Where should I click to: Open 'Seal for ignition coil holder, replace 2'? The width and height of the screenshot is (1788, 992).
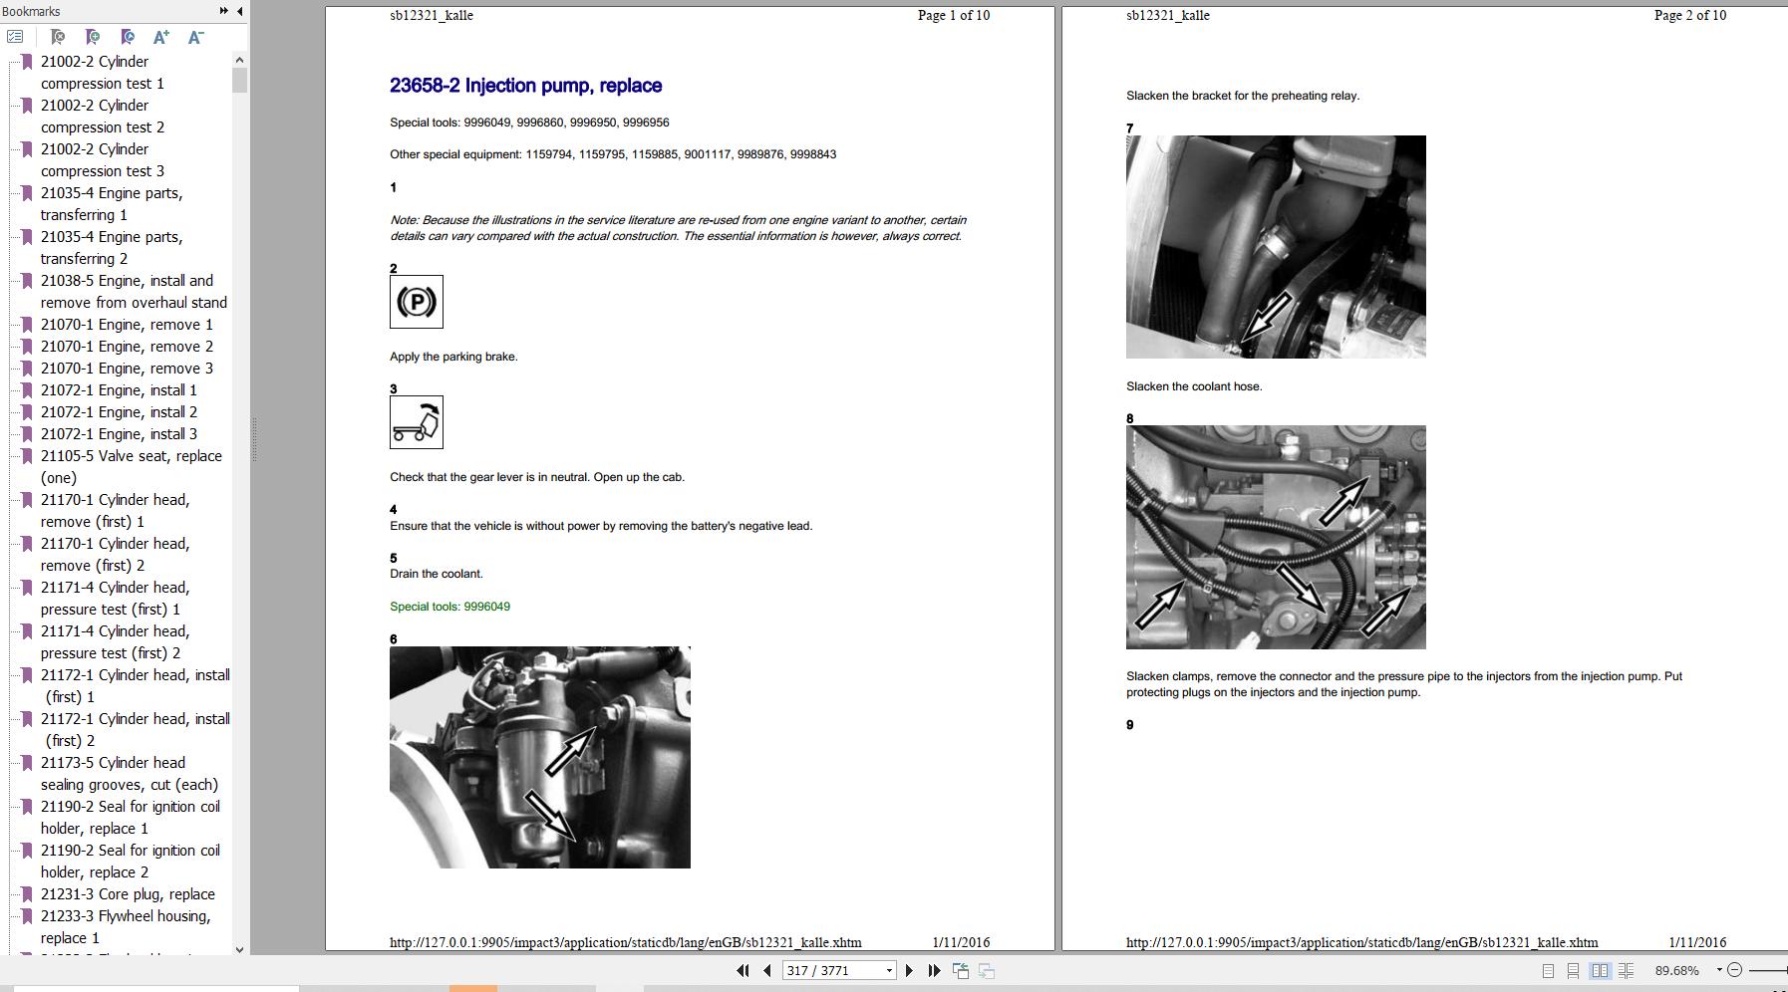tap(131, 862)
